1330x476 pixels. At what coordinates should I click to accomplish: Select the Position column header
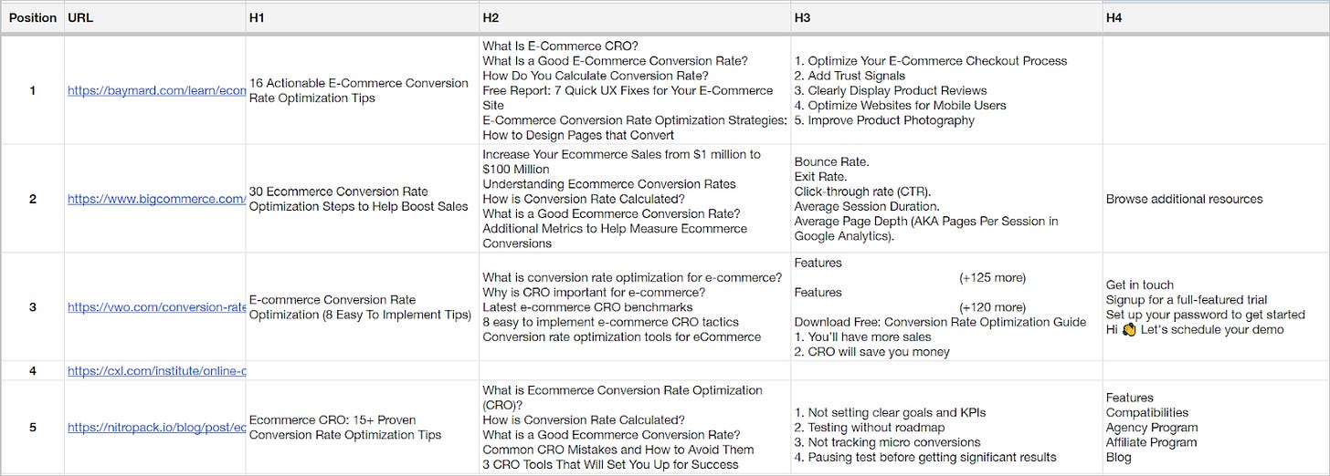[x=32, y=17]
